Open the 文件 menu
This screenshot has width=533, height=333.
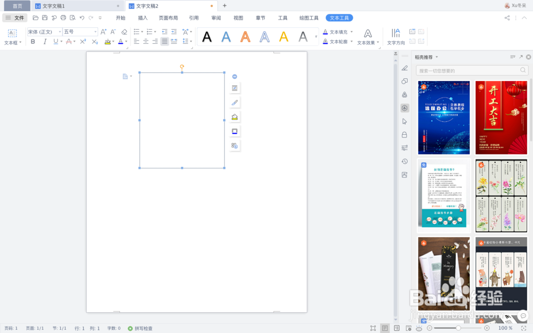pos(15,18)
